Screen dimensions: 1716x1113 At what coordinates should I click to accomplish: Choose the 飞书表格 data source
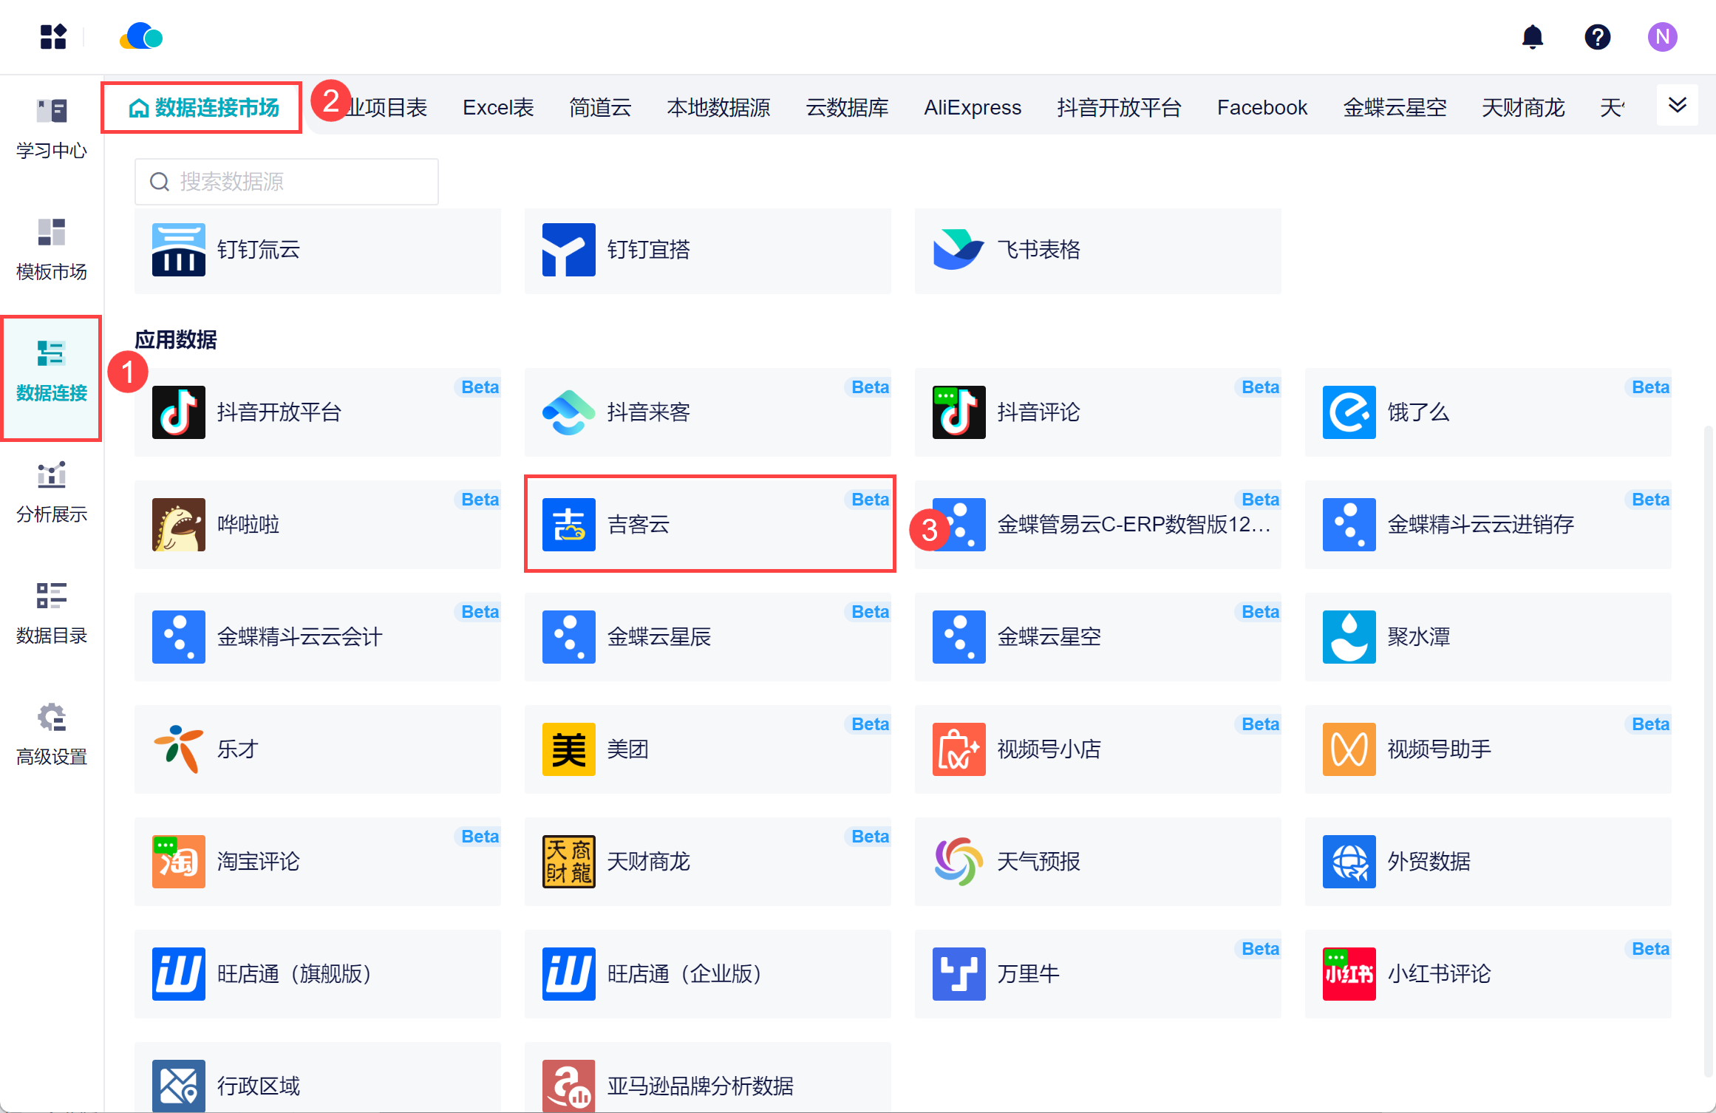1097,250
